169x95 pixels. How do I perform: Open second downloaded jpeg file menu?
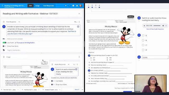39,90
